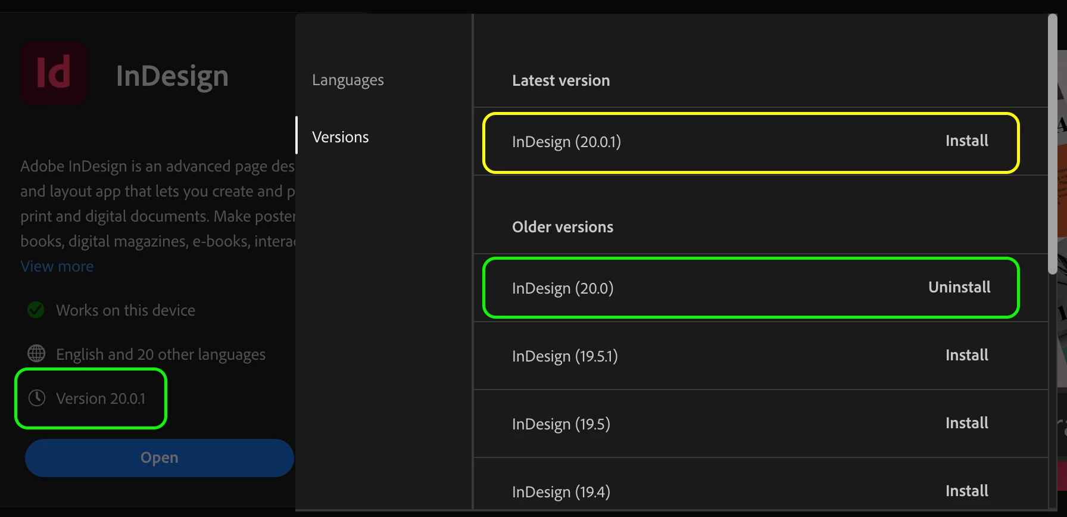Uninstall InDesign (20.0)
This screenshot has height=517, width=1067.
click(959, 287)
